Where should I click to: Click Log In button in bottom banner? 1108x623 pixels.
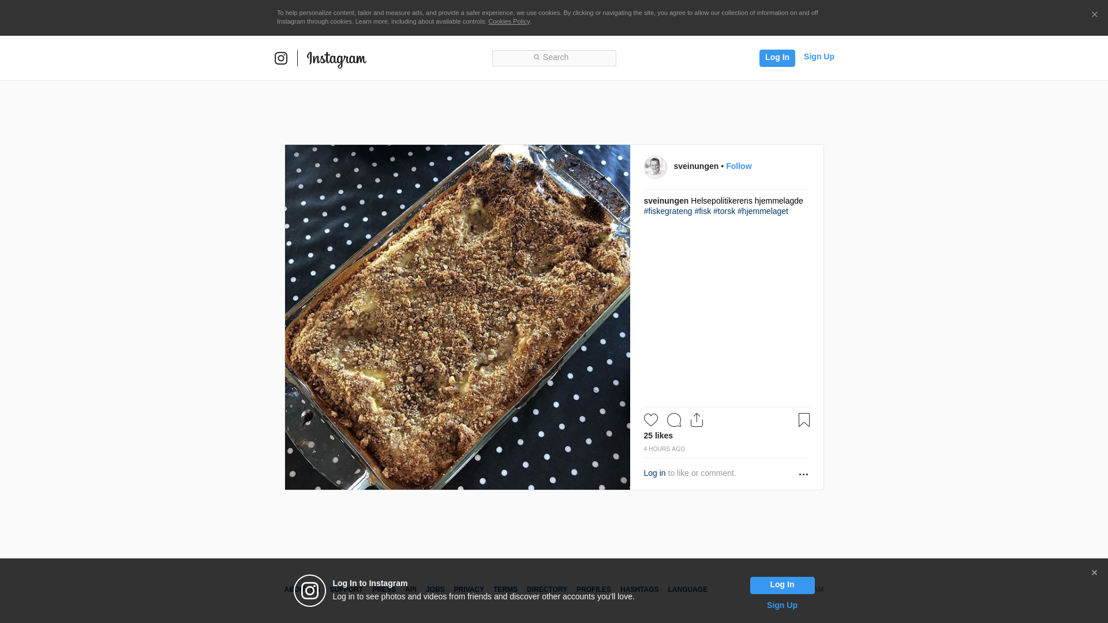pos(782,585)
